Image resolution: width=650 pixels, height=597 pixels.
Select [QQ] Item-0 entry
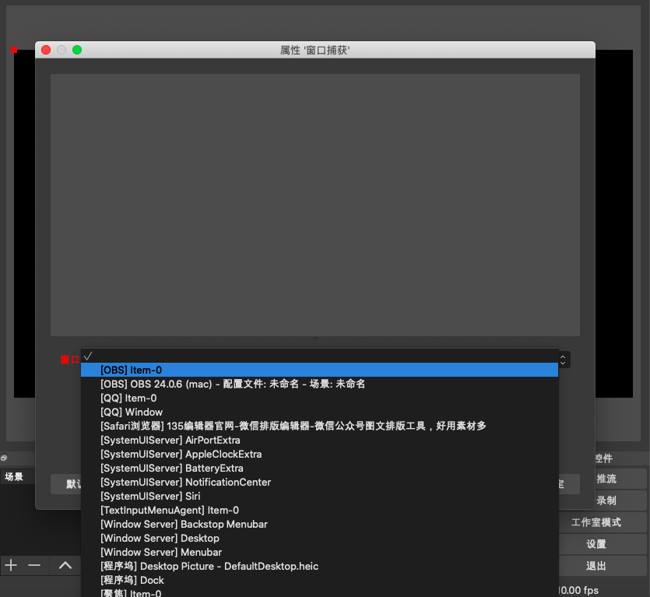click(x=319, y=398)
